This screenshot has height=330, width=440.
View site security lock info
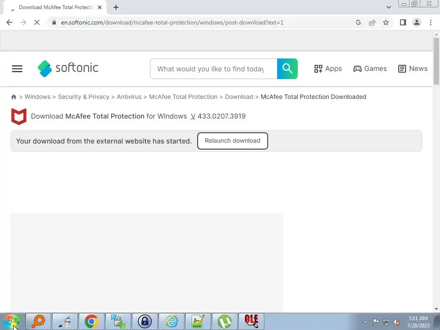[x=54, y=22]
